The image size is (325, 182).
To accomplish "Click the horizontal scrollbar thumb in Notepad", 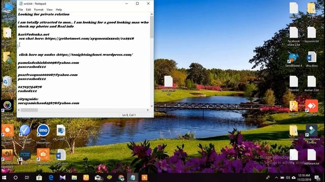I will tap(29, 110).
